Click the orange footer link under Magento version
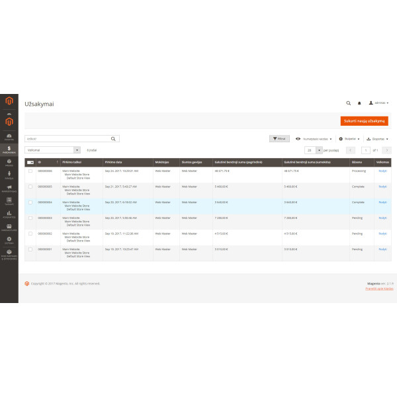Viewport: 397px width, 397px height. (x=379, y=288)
